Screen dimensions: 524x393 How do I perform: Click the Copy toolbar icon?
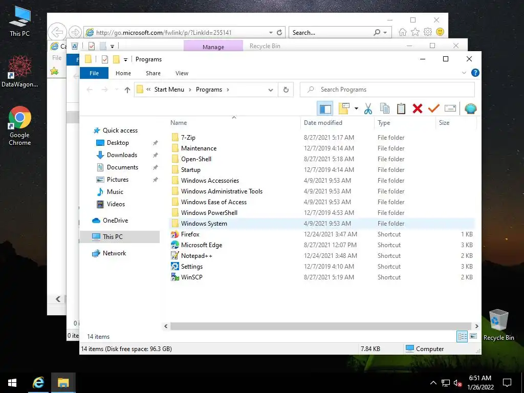click(x=385, y=108)
